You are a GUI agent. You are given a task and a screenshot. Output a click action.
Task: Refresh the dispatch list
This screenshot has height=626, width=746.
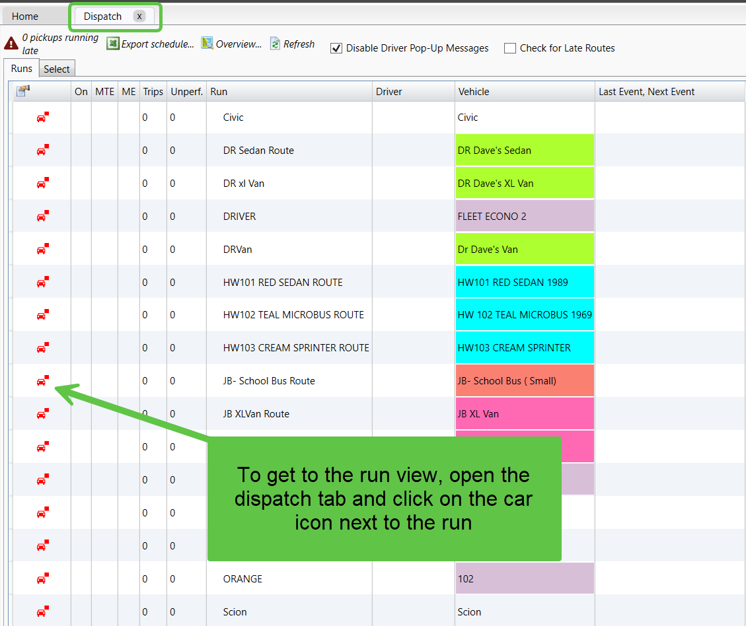292,44
